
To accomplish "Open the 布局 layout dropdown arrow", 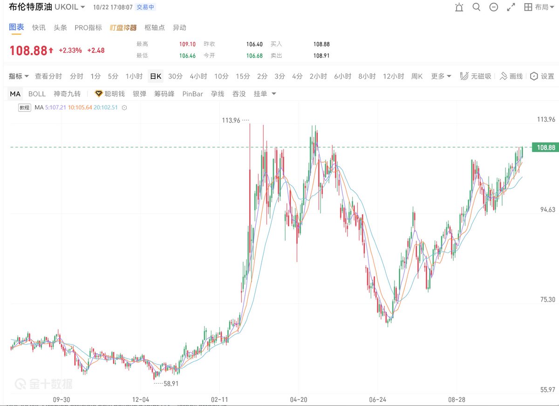I will [552, 7].
